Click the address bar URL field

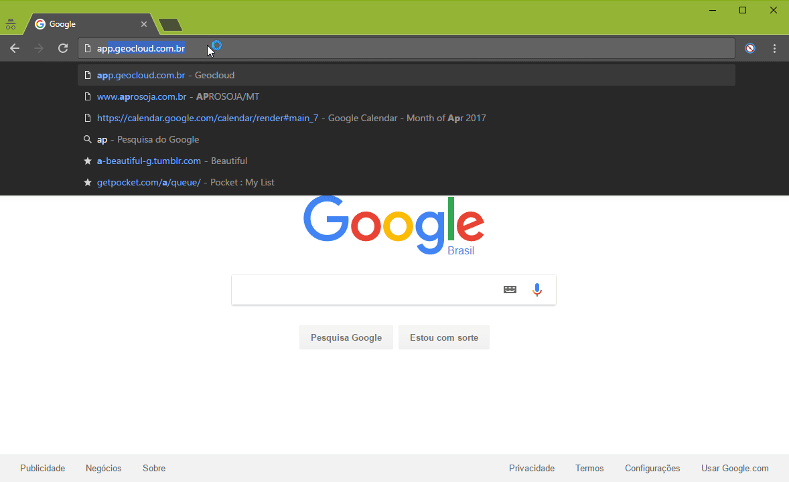pos(407,48)
